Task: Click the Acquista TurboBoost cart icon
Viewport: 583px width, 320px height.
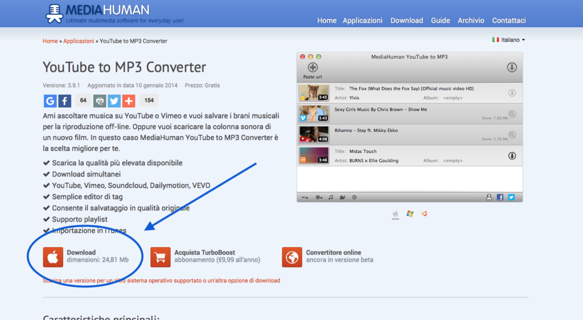Action: coord(160,257)
